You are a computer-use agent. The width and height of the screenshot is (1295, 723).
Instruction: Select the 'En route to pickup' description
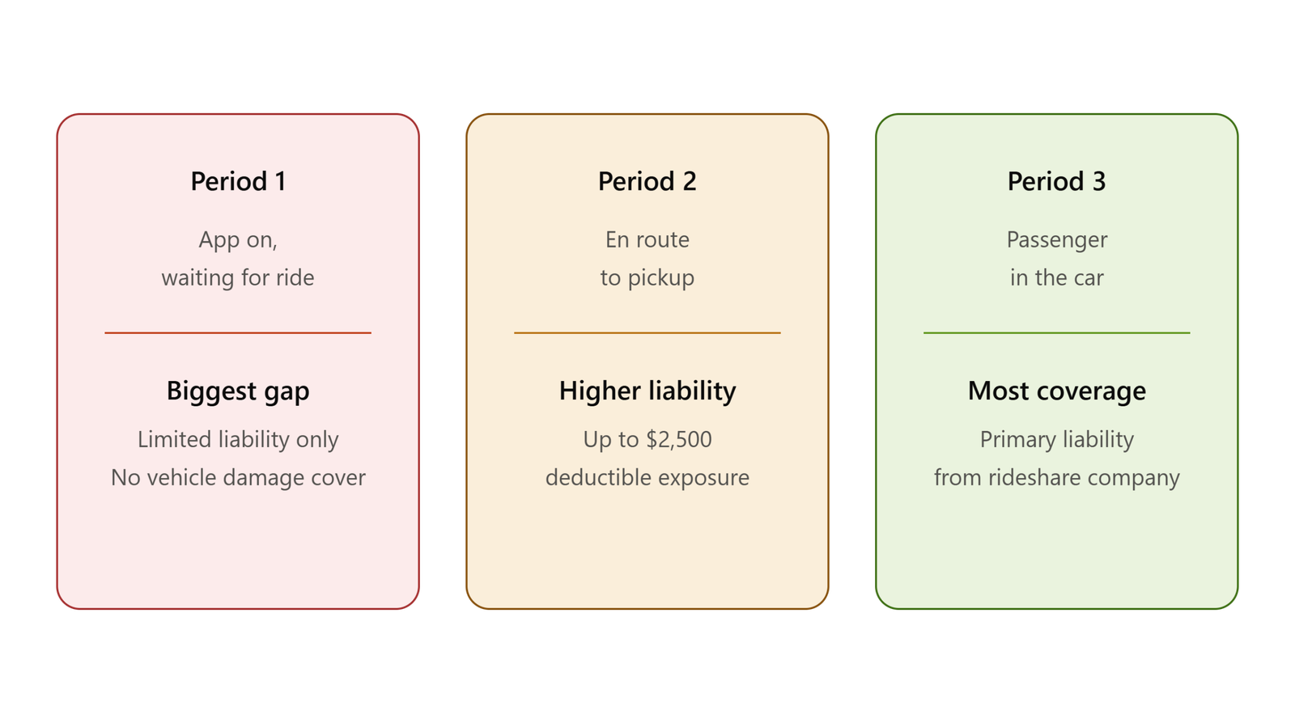[647, 259]
